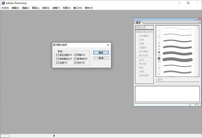Viewport: 202px width, 138px height.
Task: Open the 文件(F) menu
Action: coord(5,8)
